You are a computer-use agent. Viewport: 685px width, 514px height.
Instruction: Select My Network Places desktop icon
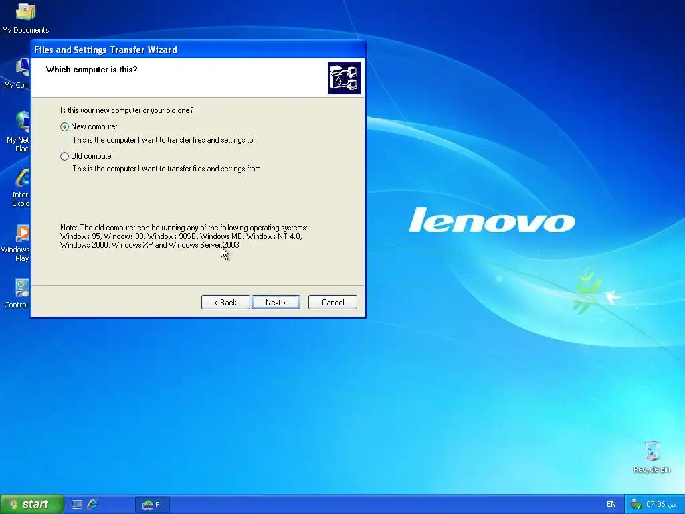coord(18,131)
